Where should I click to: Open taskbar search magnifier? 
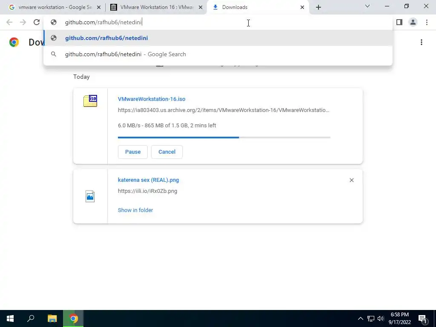coord(31,318)
